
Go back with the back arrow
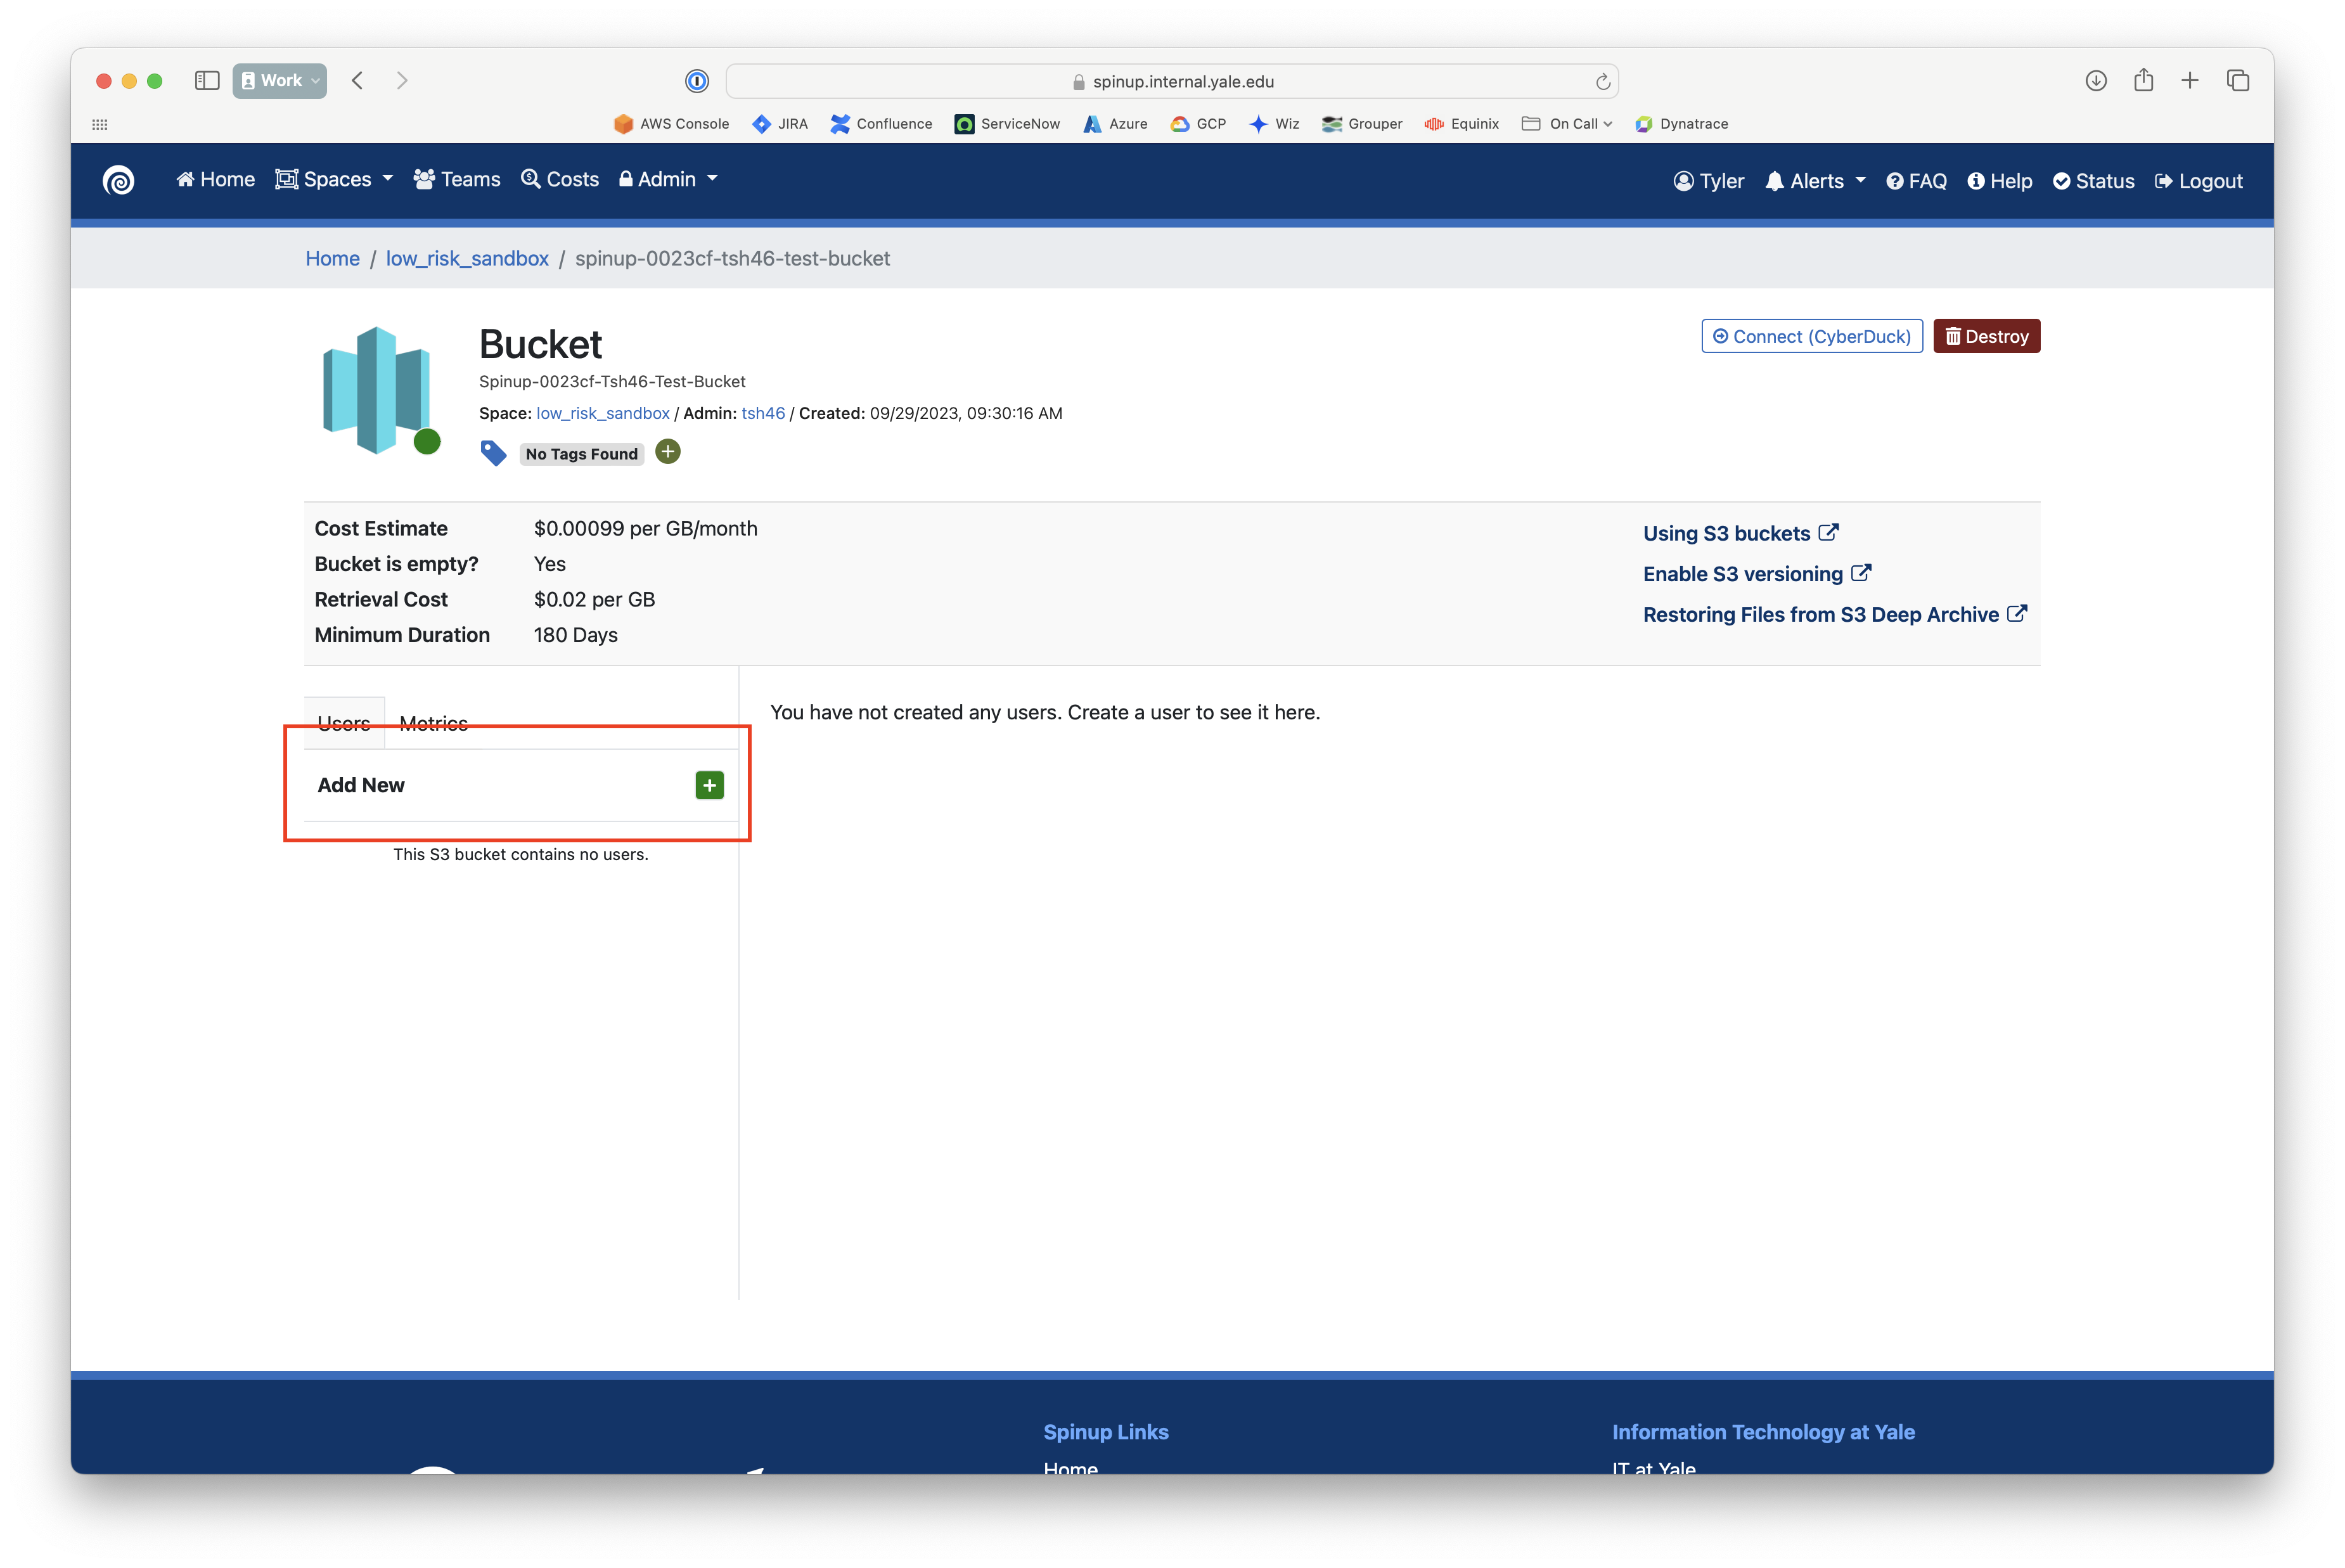357,81
